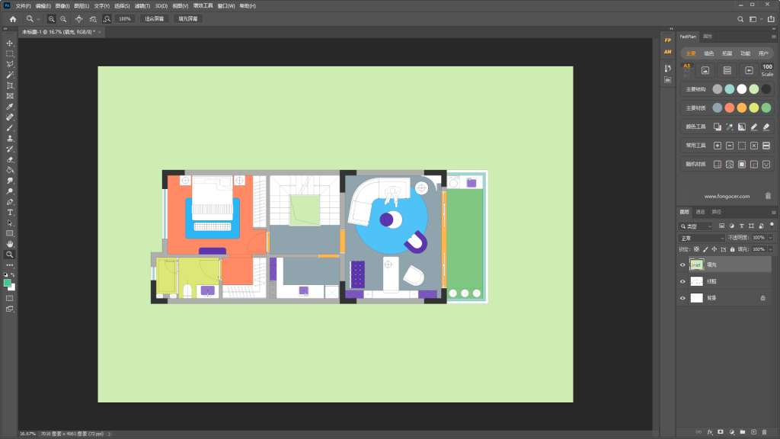Click the FastPlan trash icon
The width and height of the screenshot is (780, 439).
(x=768, y=196)
